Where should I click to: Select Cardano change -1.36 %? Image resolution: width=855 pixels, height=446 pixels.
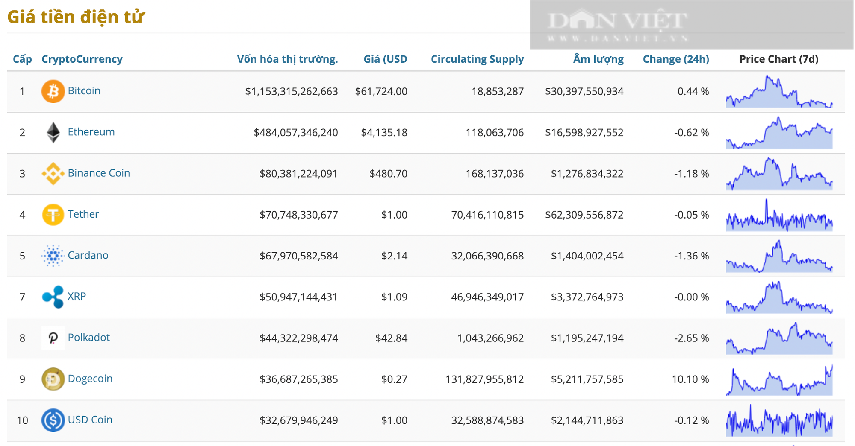(692, 256)
